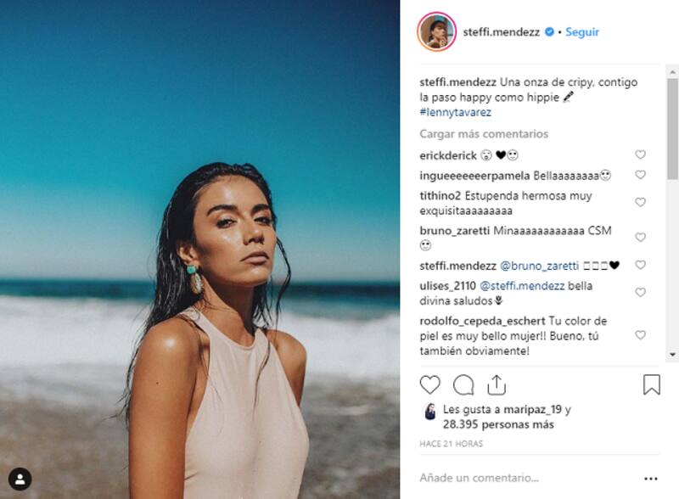Focus the Añade un comentario field
The image size is (679, 499).
click(509, 478)
